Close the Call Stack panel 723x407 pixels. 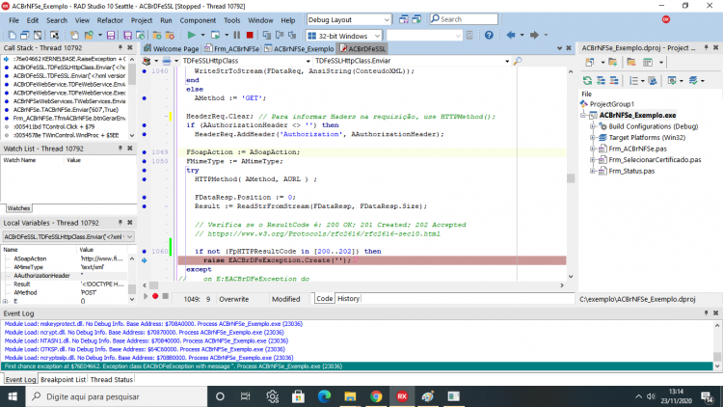(130, 47)
